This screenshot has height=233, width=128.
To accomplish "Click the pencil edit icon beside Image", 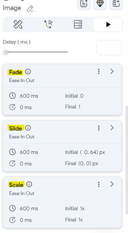I will 30,8.
